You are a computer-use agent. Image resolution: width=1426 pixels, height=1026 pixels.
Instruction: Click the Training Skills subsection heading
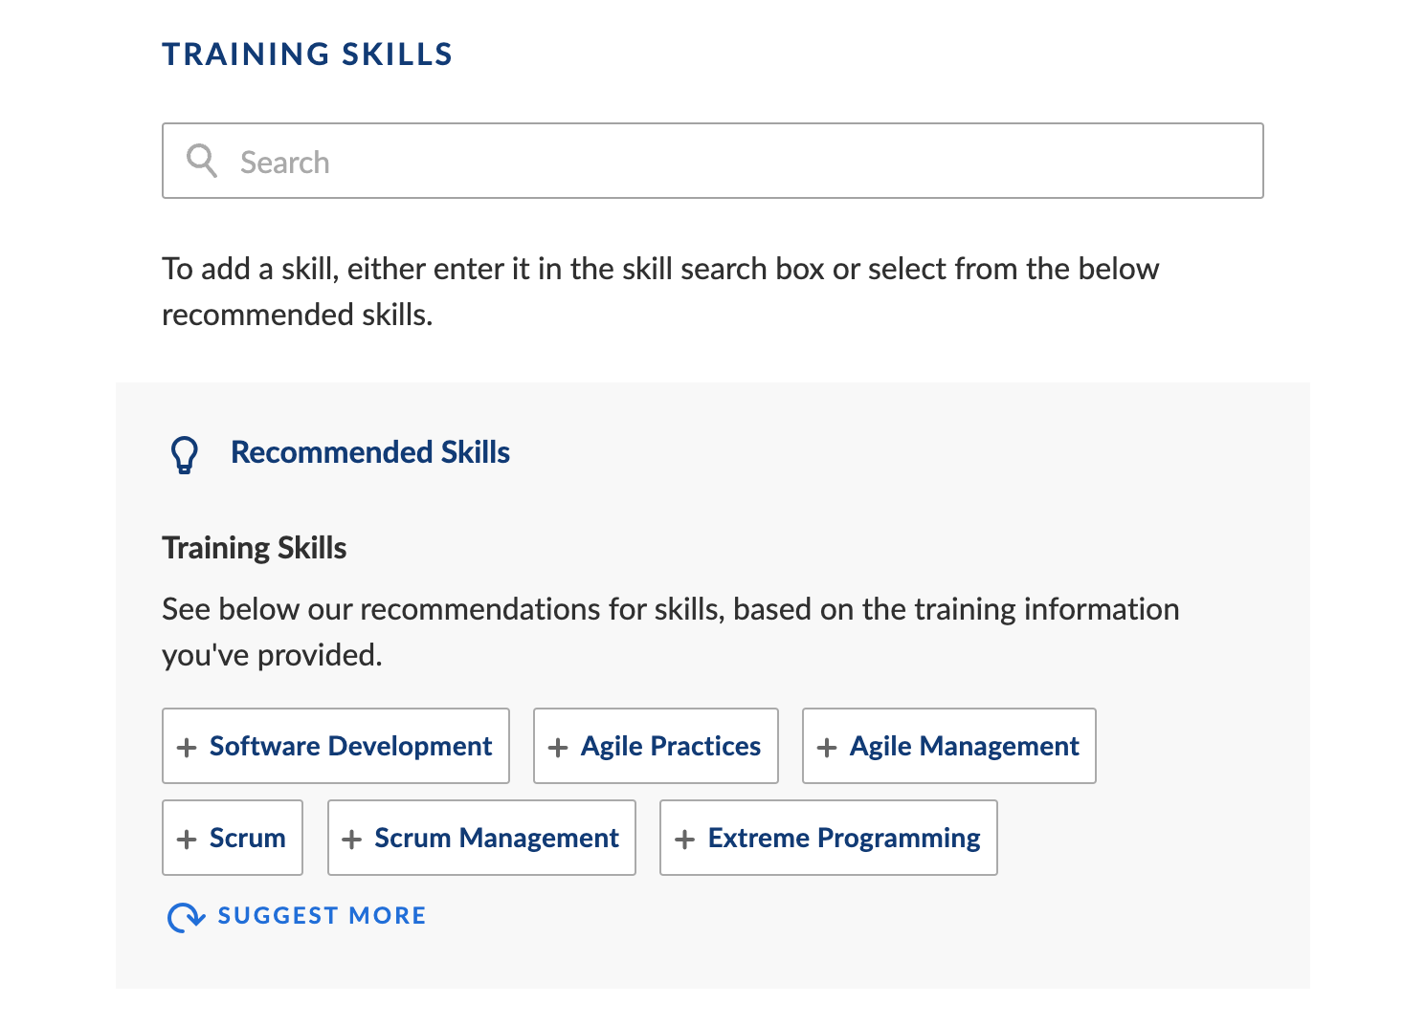click(255, 548)
